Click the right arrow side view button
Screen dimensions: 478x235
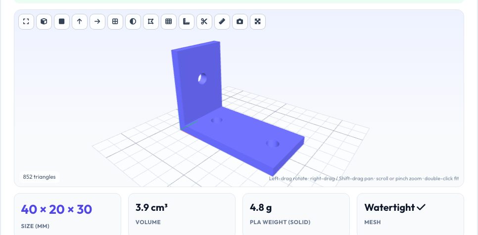click(97, 22)
